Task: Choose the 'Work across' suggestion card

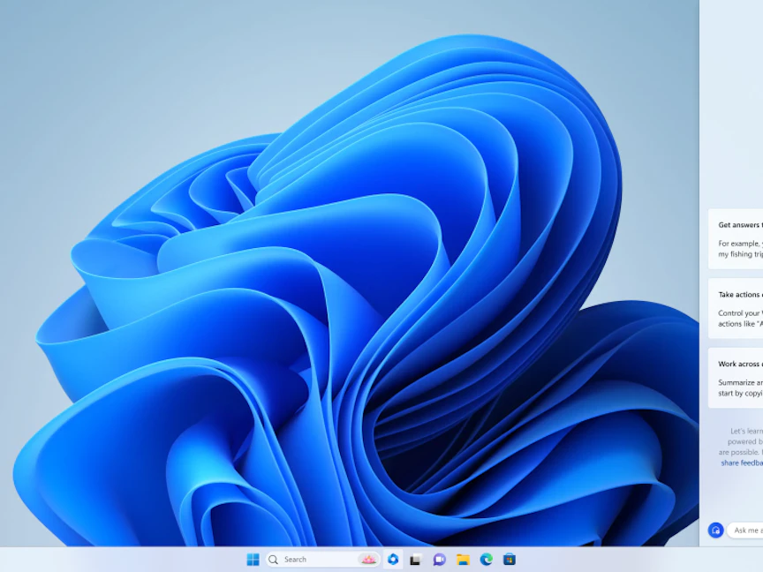Action: pos(737,378)
